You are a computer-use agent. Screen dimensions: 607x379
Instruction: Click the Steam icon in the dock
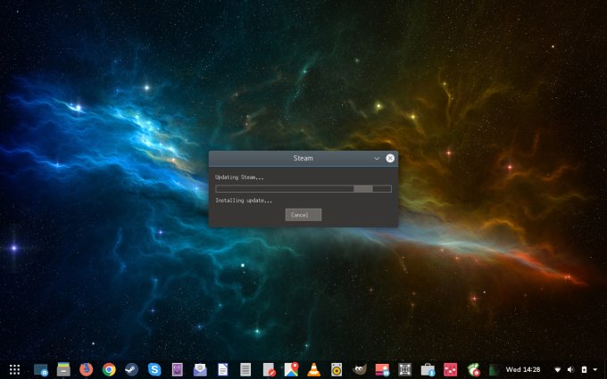131,370
